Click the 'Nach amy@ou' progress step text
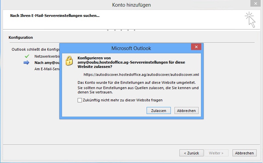This screenshot has height=163, width=263. pos(47,63)
